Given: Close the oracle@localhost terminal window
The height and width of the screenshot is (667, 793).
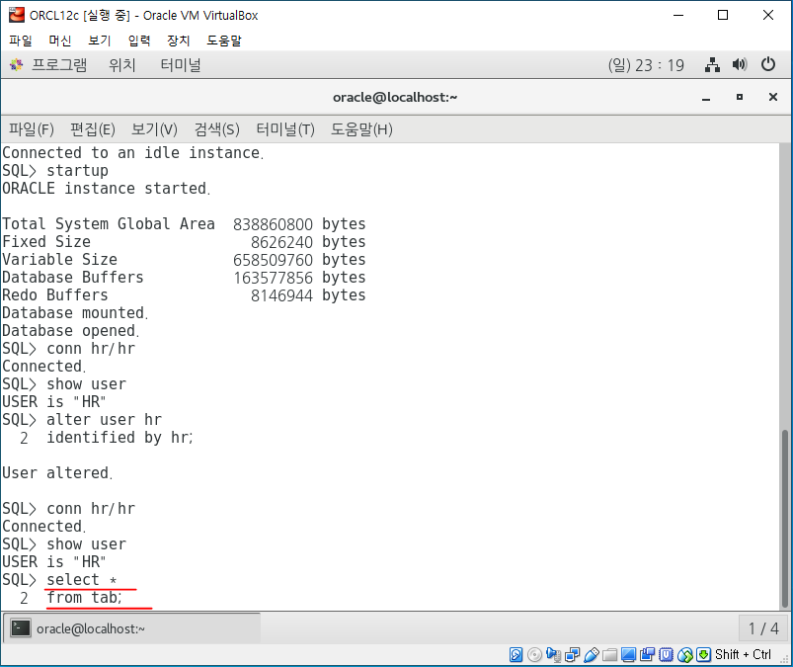Looking at the screenshot, I should click(773, 97).
